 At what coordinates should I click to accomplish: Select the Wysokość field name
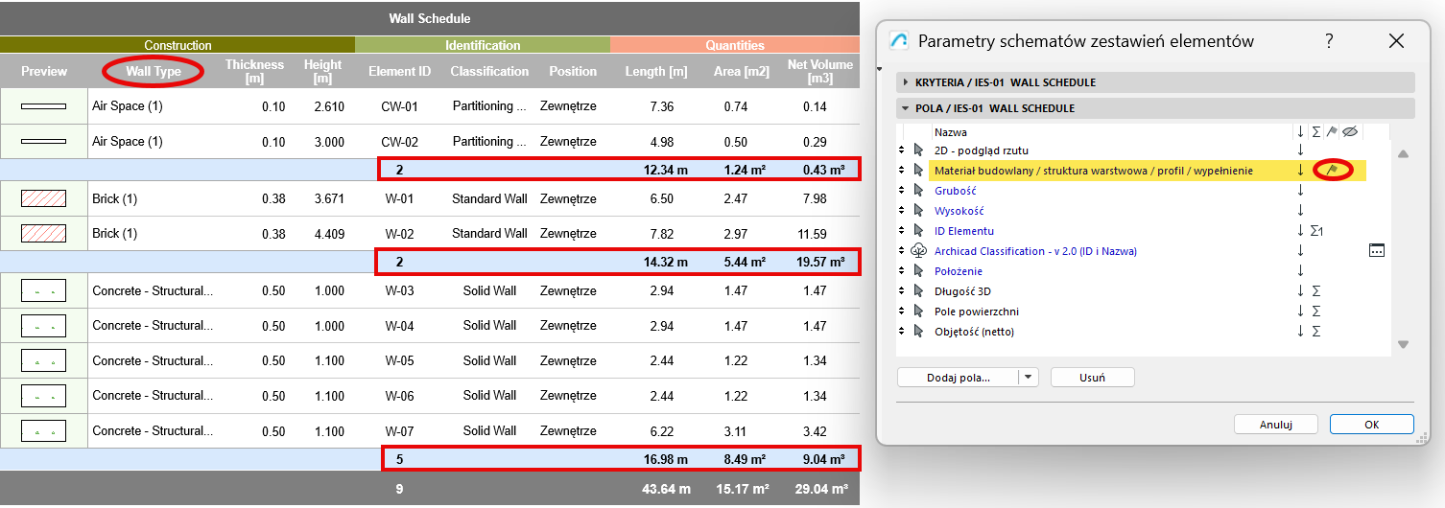959,210
